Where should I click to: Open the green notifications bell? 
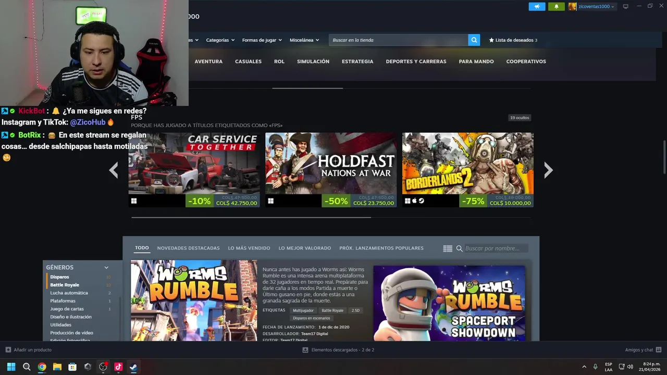click(557, 7)
